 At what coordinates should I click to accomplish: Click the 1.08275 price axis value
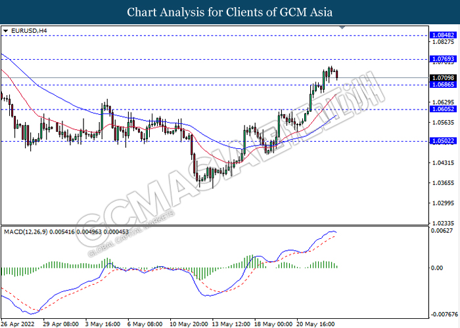[x=444, y=42]
